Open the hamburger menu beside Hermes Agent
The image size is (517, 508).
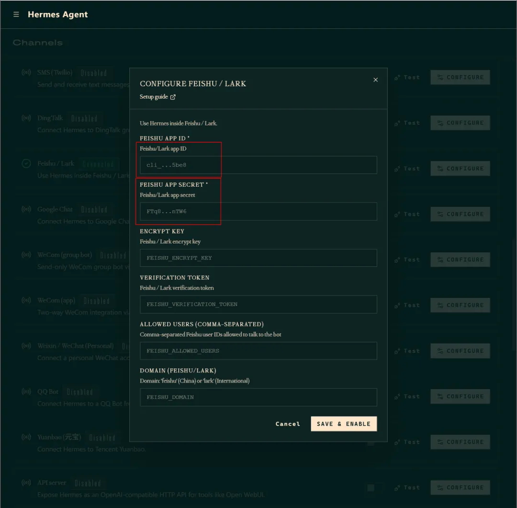(x=16, y=14)
